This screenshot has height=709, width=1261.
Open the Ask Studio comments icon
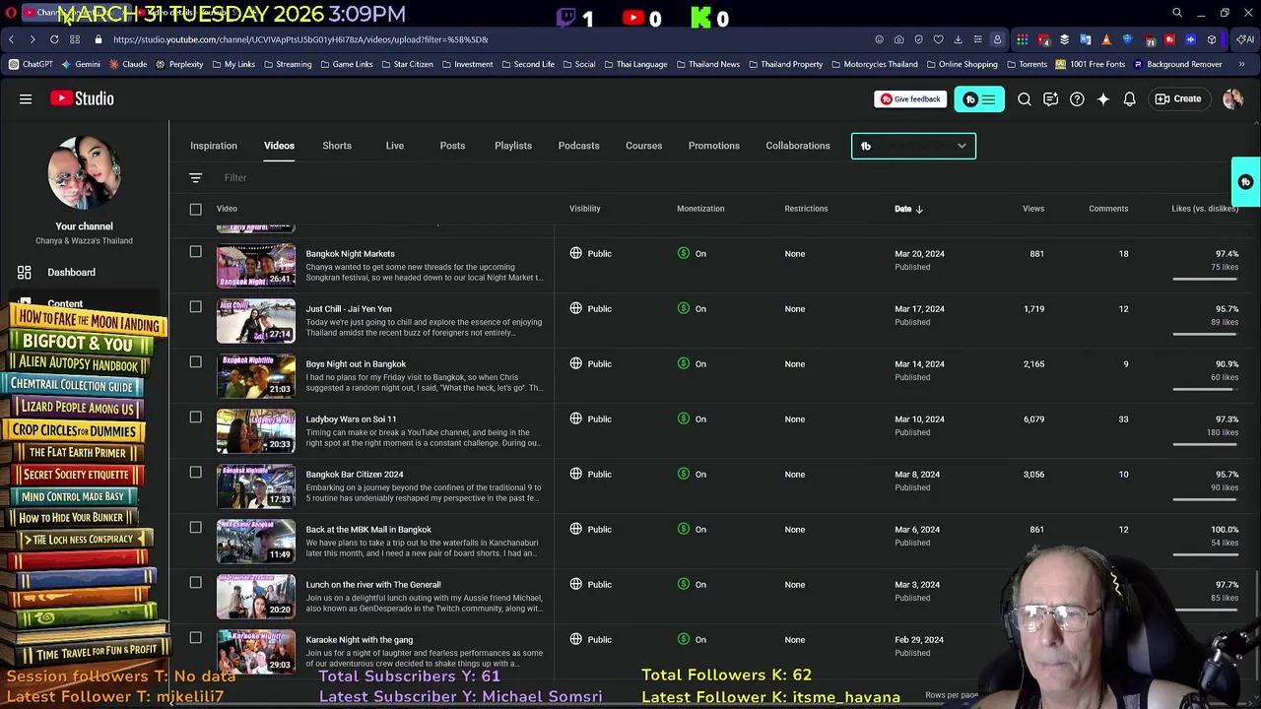1050,98
